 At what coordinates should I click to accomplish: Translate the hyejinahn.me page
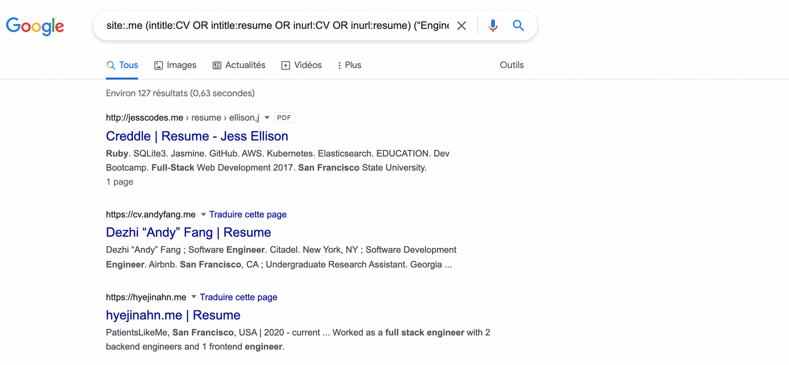238,298
